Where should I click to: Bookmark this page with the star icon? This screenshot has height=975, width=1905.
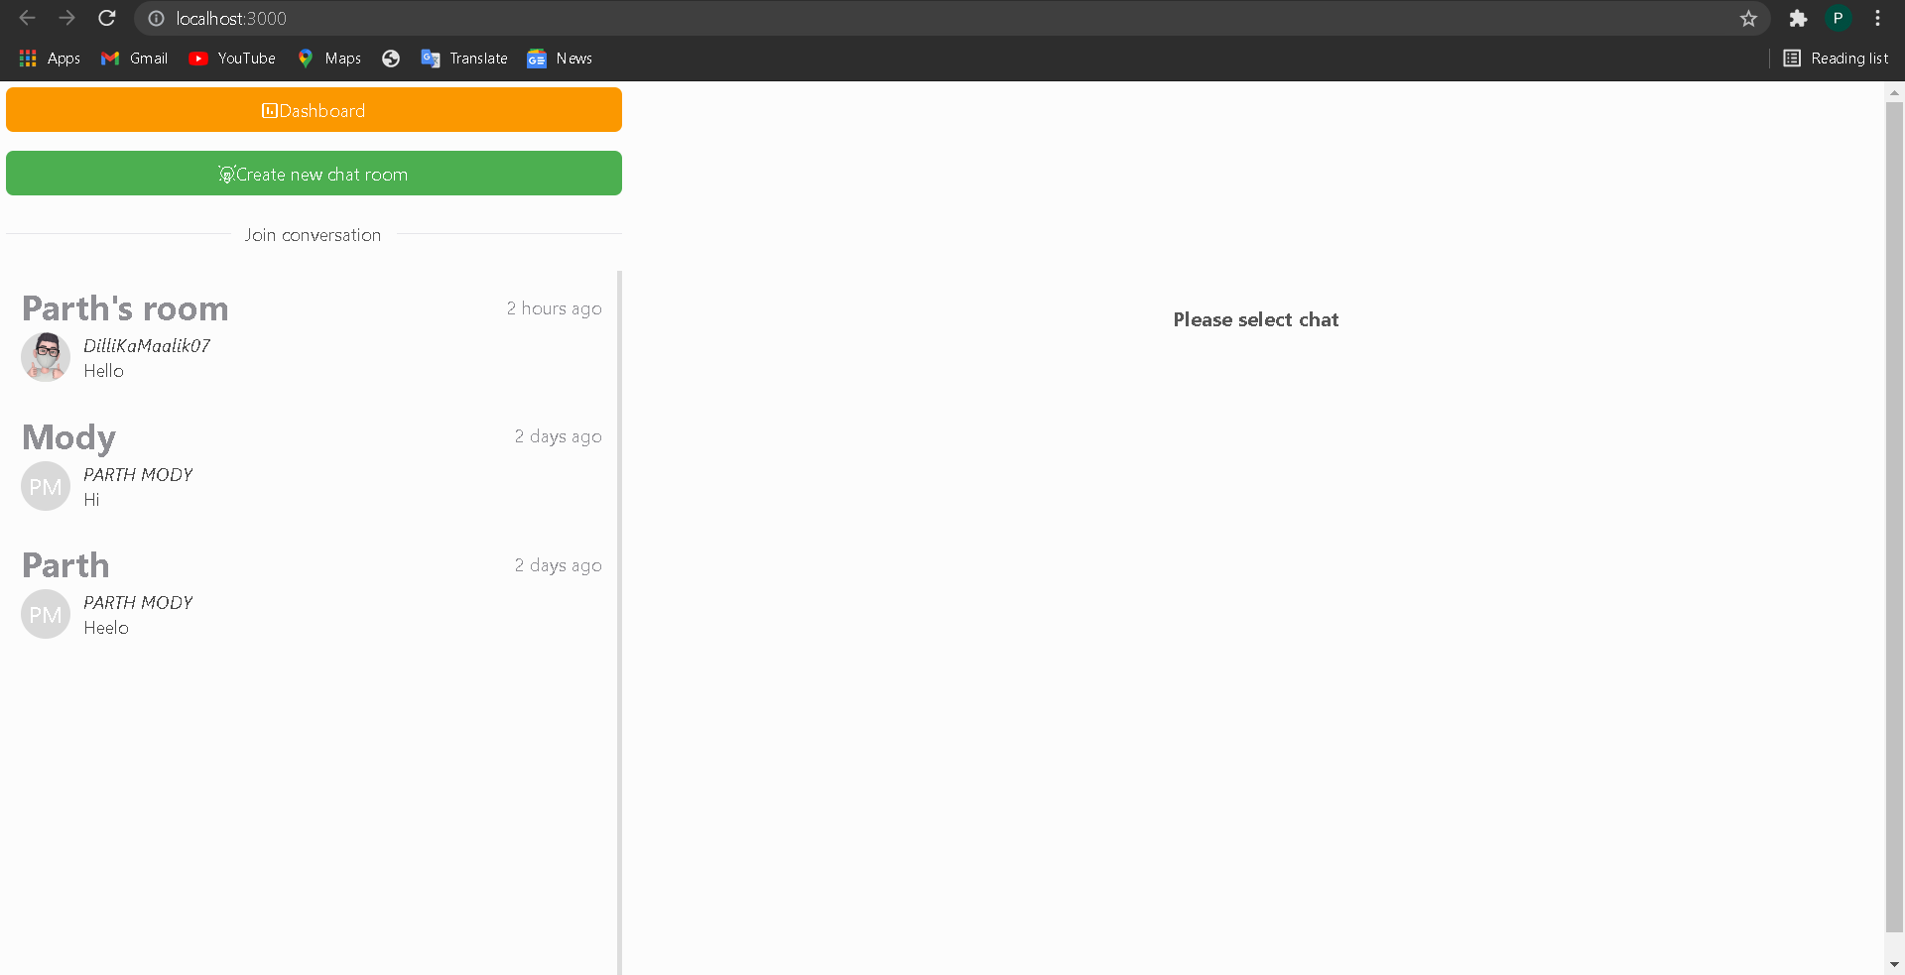click(x=1748, y=18)
